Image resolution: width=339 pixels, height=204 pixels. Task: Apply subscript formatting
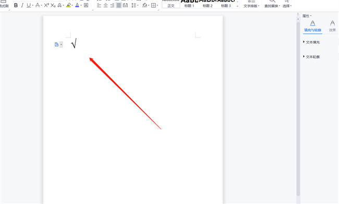pos(53,5)
